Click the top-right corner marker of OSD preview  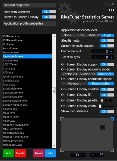112,119
